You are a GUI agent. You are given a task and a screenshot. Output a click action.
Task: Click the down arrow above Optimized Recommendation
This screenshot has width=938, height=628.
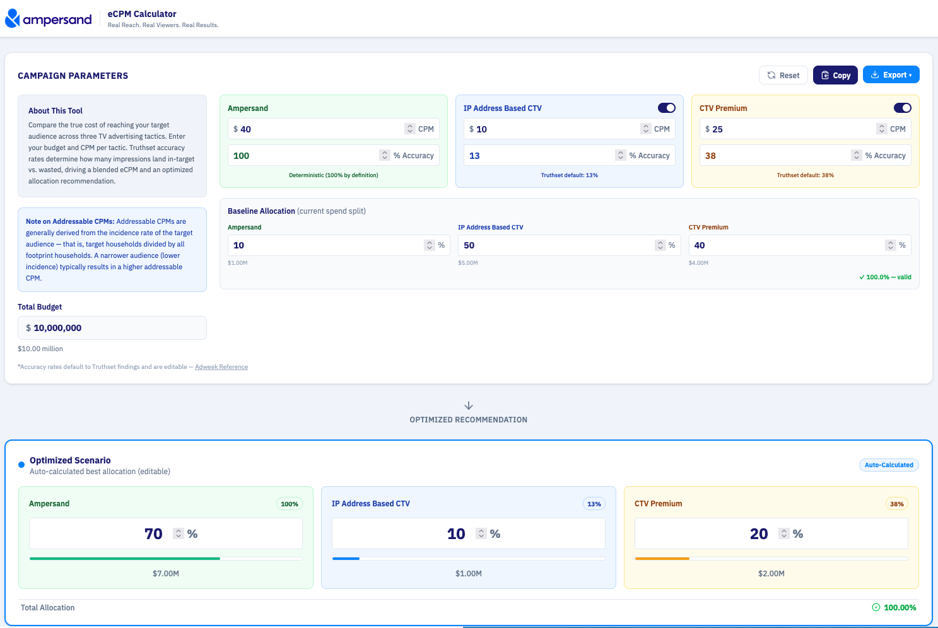[x=469, y=405]
